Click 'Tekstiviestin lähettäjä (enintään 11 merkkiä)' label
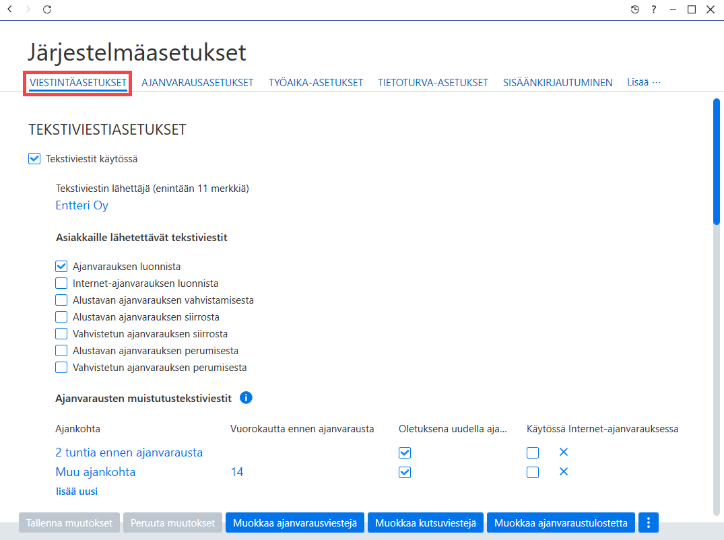This screenshot has width=724, height=540. pos(152,189)
